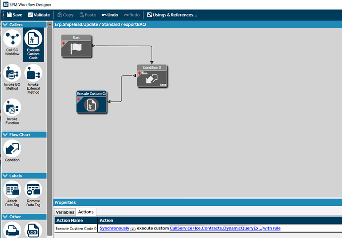The height and width of the screenshot is (238, 342).
Task: Click the BPM Workflow Designer app icon
Action: coord(5,4)
